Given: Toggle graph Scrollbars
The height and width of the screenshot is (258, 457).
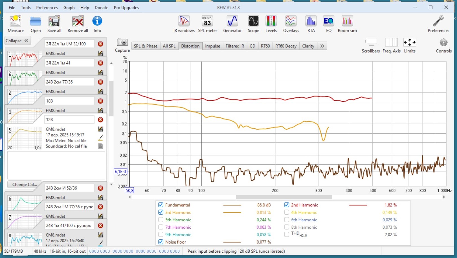Looking at the screenshot, I should (371, 45).
